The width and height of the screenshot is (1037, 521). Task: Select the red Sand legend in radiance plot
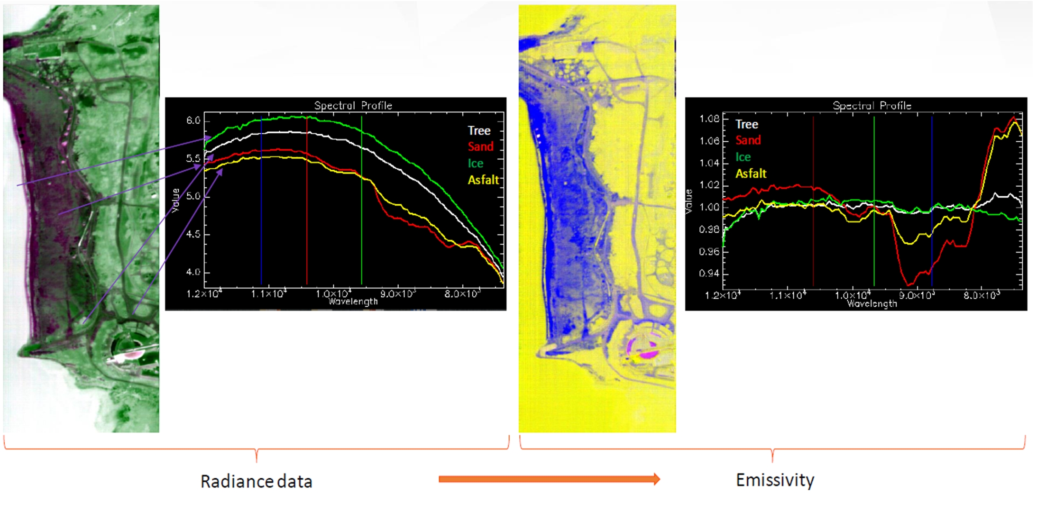pyautogui.click(x=480, y=147)
